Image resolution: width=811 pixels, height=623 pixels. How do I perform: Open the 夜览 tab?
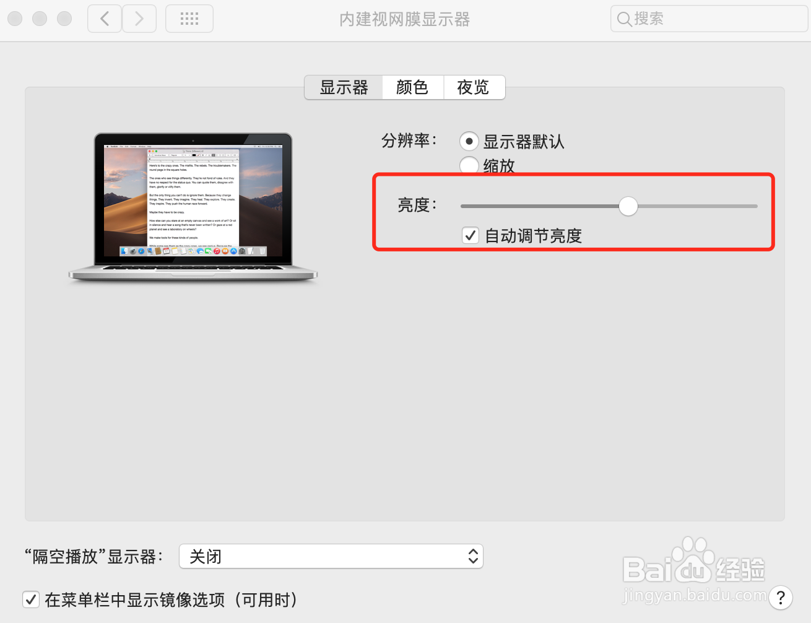(x=474, y=87)
